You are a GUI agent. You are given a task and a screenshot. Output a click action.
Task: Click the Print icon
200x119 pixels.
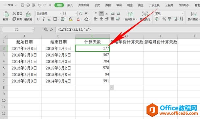[28, 5]
